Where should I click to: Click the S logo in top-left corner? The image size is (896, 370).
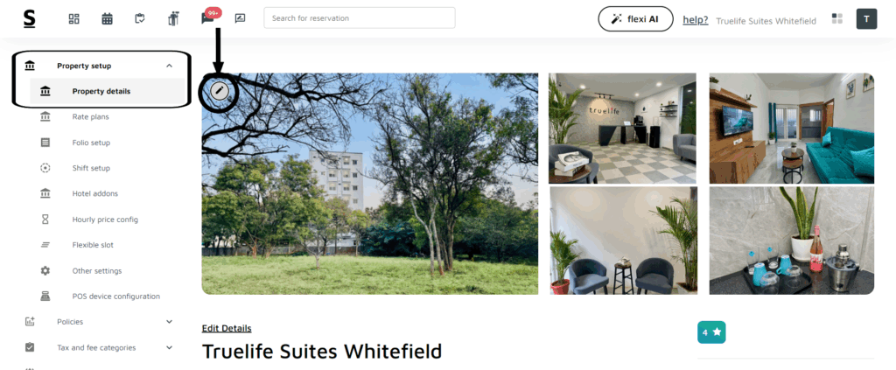coord(29,18)
